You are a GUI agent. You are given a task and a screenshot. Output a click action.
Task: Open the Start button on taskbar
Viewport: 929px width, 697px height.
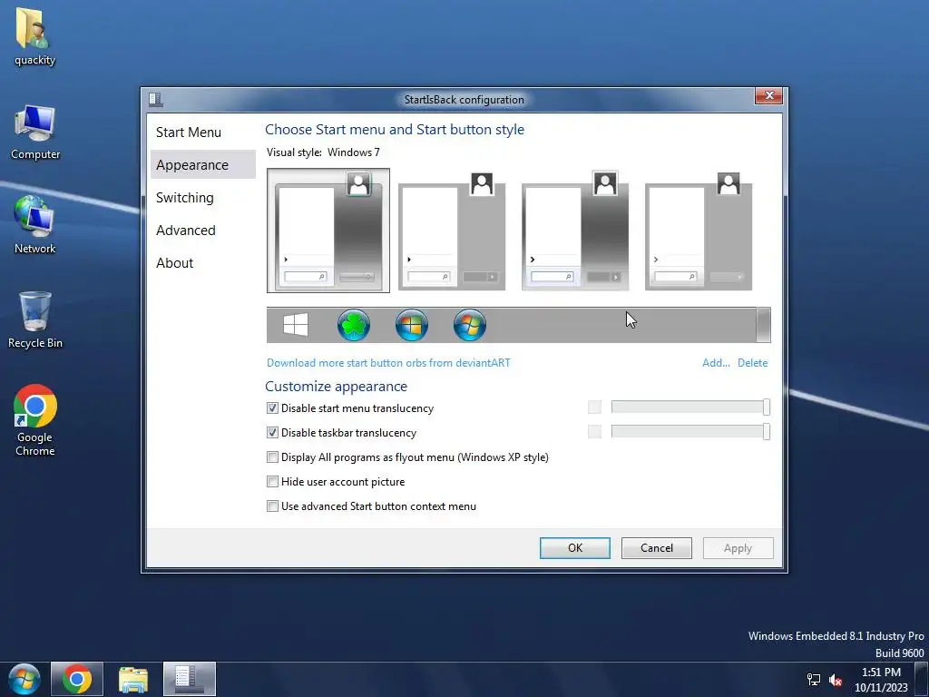pos(24,679)
